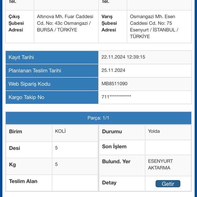Click the empty Teslim Alan field

click(75, 183)
